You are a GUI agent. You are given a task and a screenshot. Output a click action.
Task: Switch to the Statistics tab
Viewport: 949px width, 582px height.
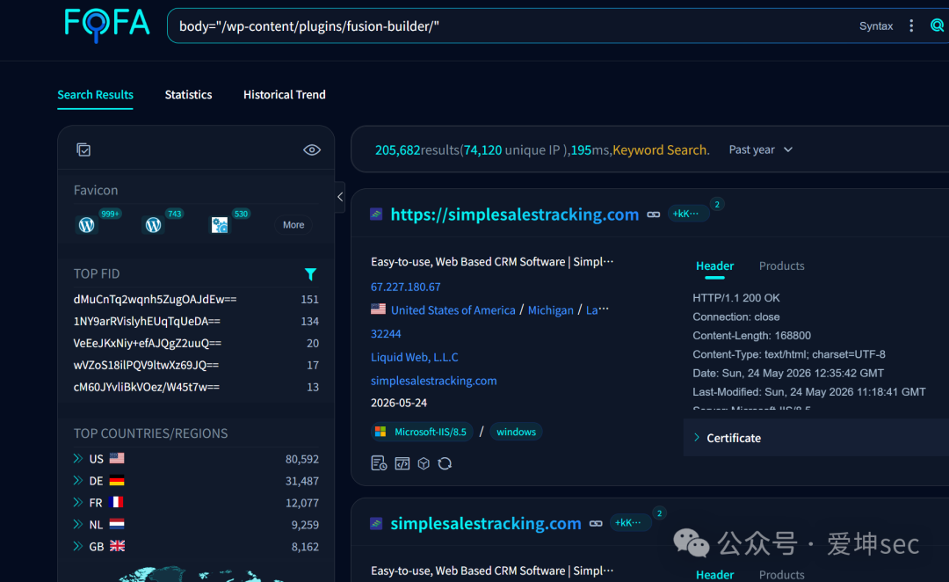coord(188,94)
